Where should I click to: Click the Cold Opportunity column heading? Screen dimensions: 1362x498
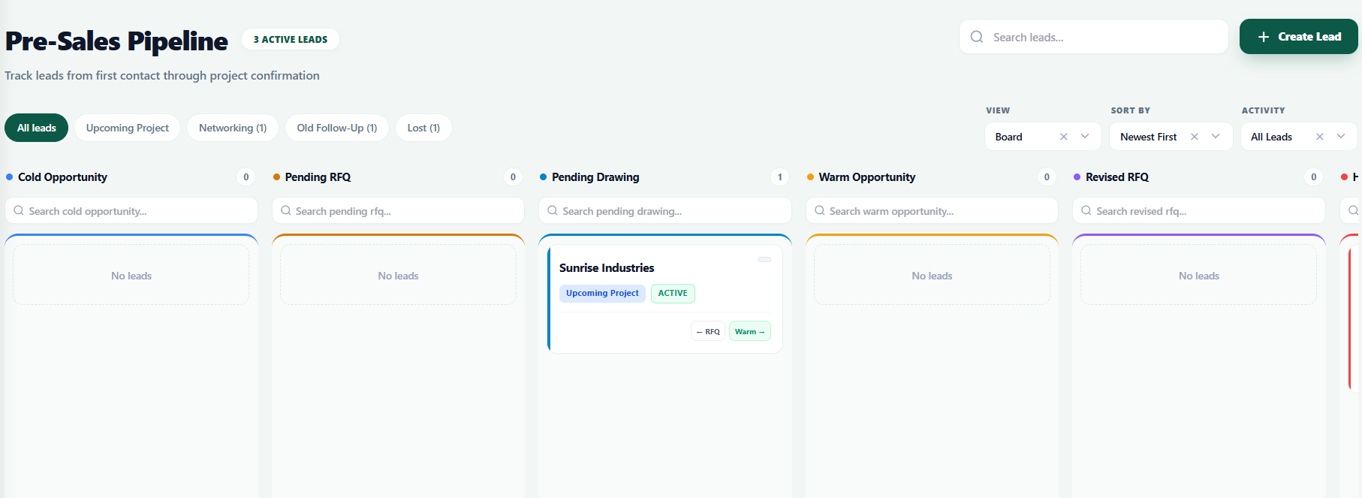pyautogui.click(x=62, y=177)
